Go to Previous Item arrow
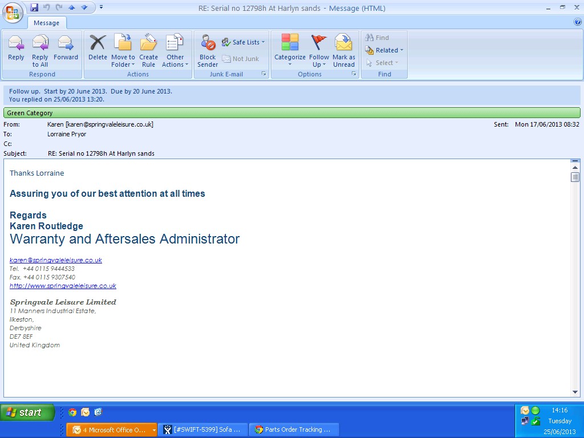Screen dimensions: 584x438 (71, 7)
